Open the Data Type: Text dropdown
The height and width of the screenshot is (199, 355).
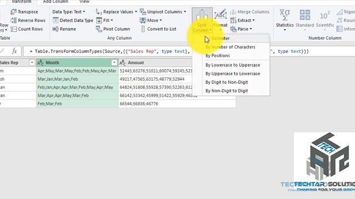69,12
